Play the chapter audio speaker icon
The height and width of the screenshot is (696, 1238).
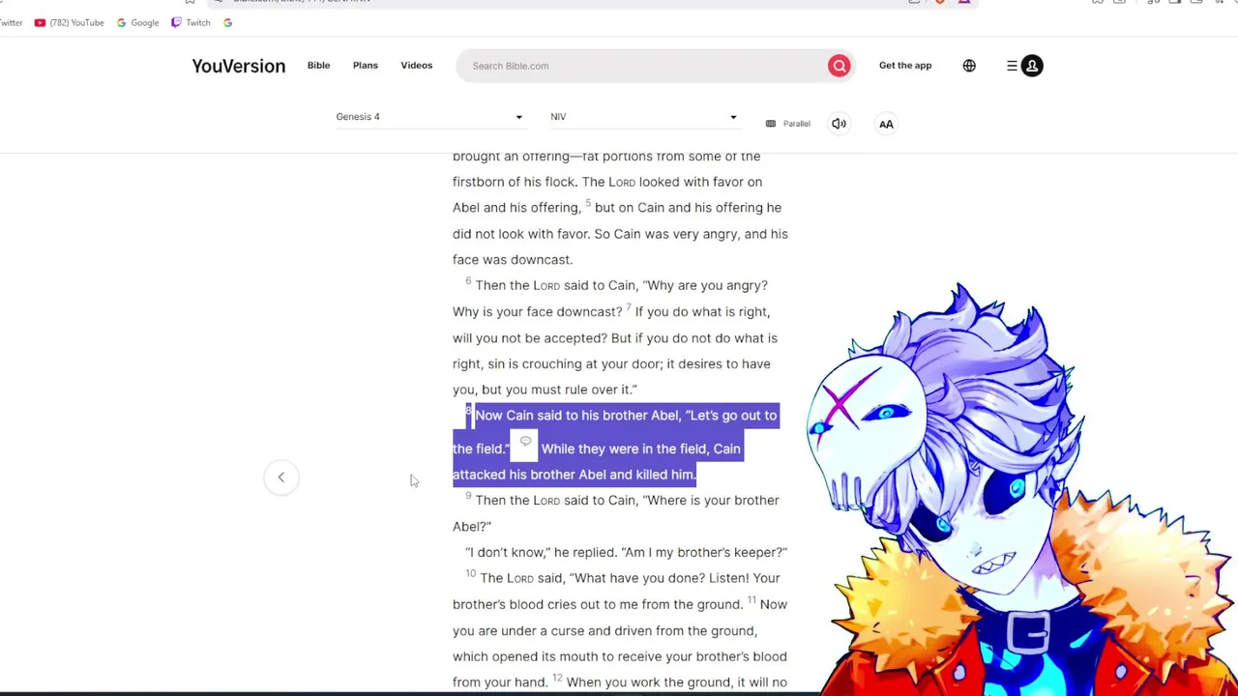(839, 124)
